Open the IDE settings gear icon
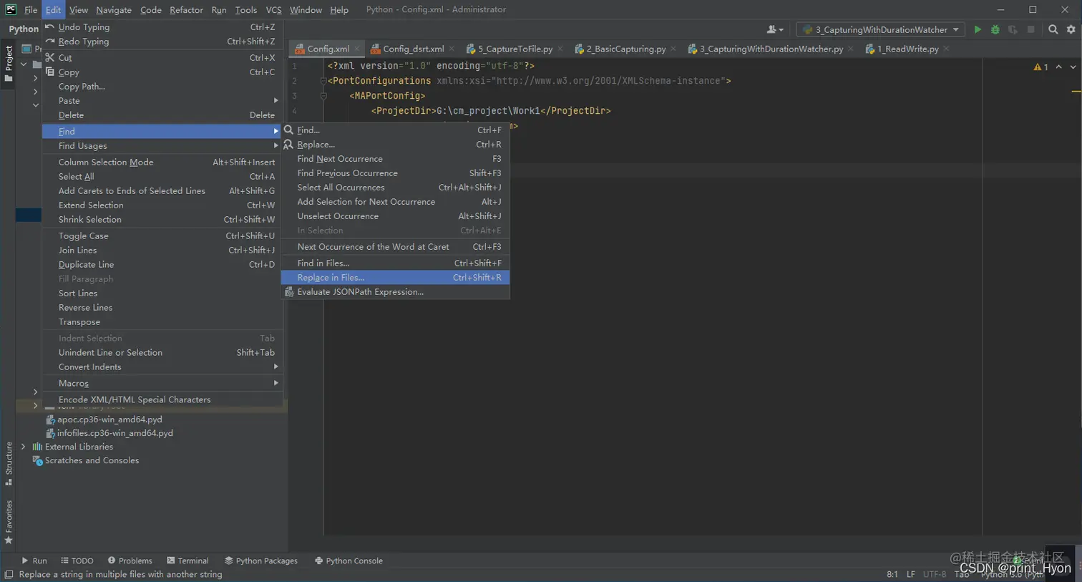 [x=1071, y=29]
